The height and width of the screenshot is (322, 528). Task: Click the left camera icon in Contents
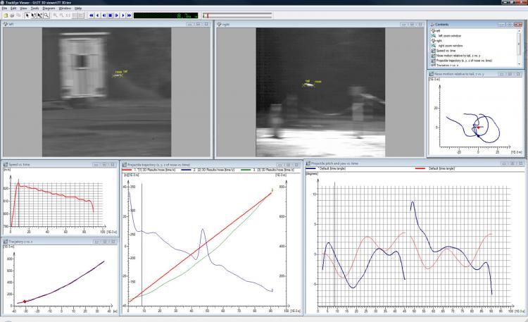[x=433, y=30]
